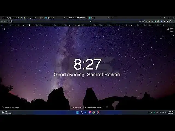Screen dimensions: 175x131
Task: Open the Blogger Dev bookmark folder
Action: point(69,25)
